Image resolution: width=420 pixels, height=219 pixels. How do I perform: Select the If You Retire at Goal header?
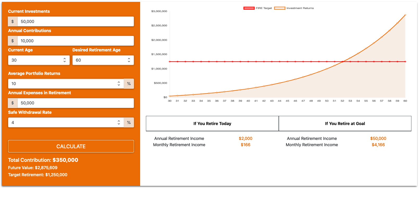(x=345, y=123)
